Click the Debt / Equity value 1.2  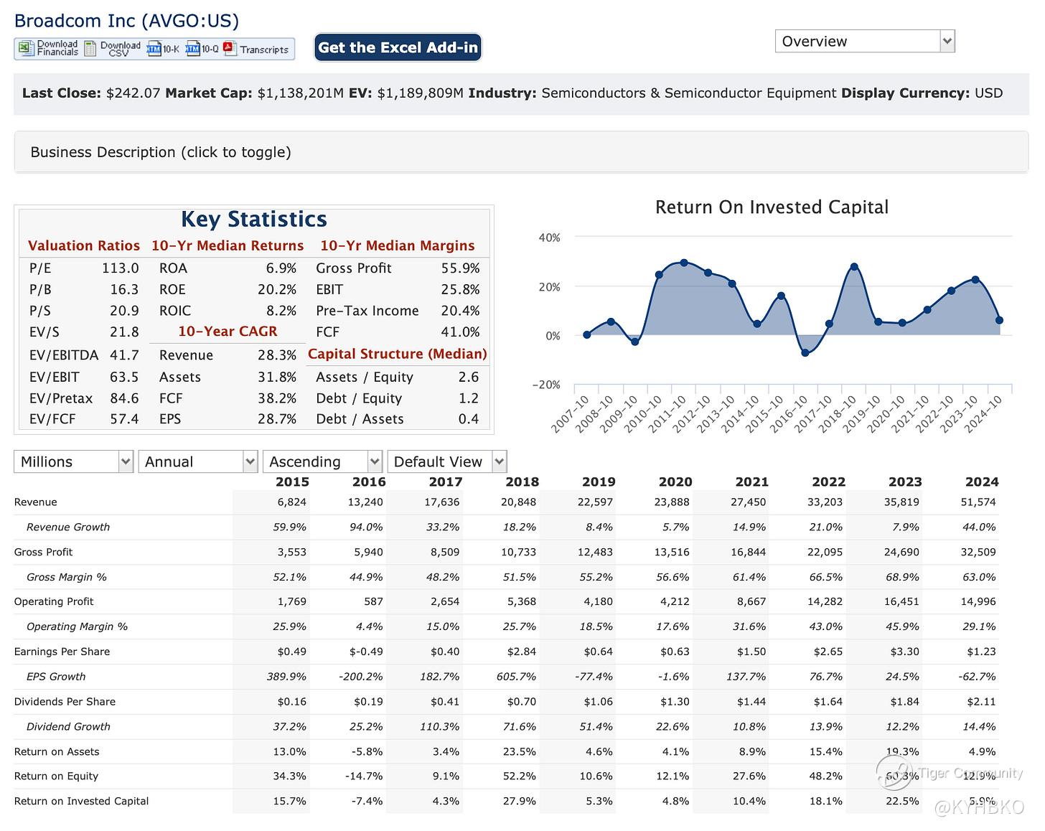point(469,398)
